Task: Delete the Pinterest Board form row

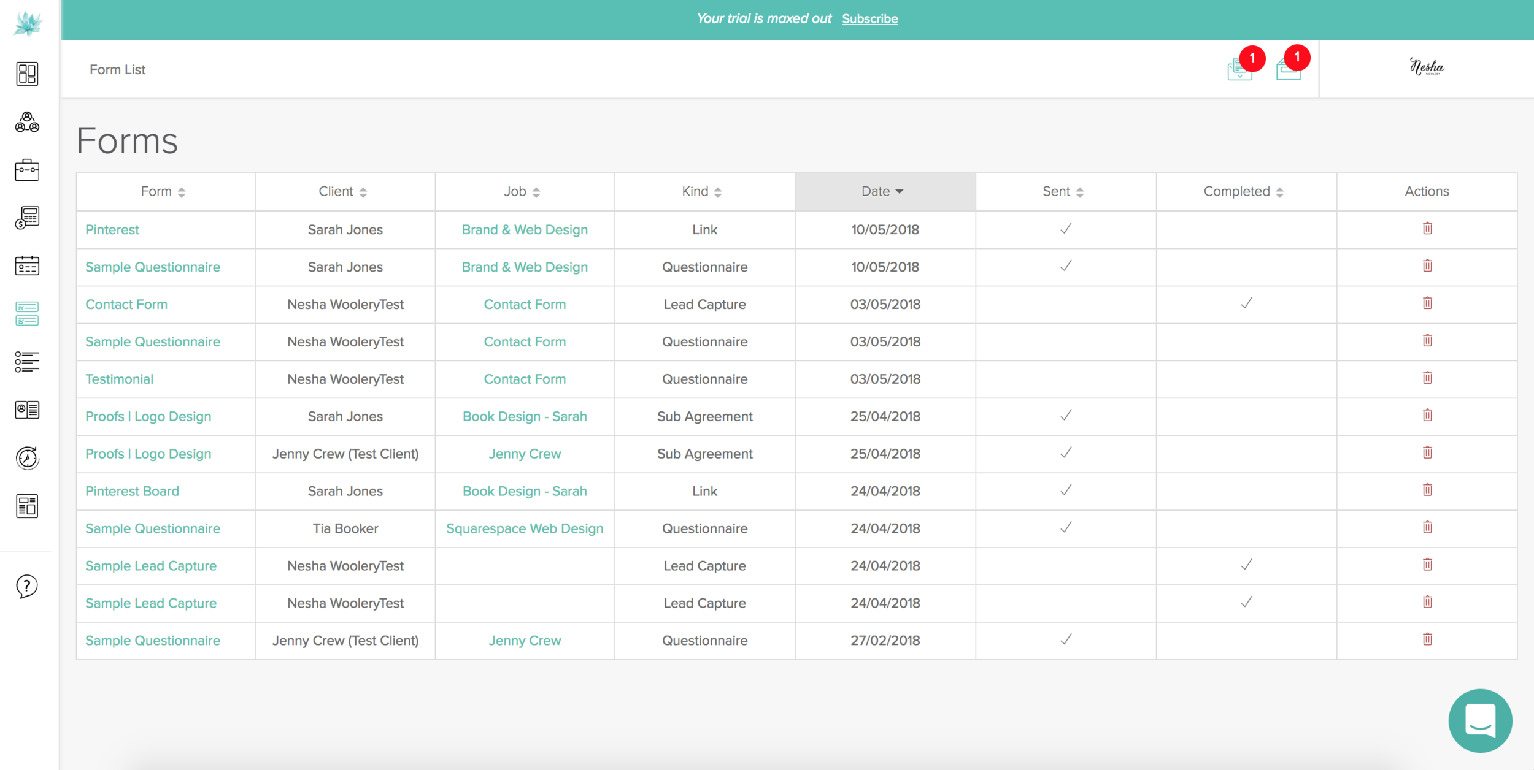Action: point(1427,490)
